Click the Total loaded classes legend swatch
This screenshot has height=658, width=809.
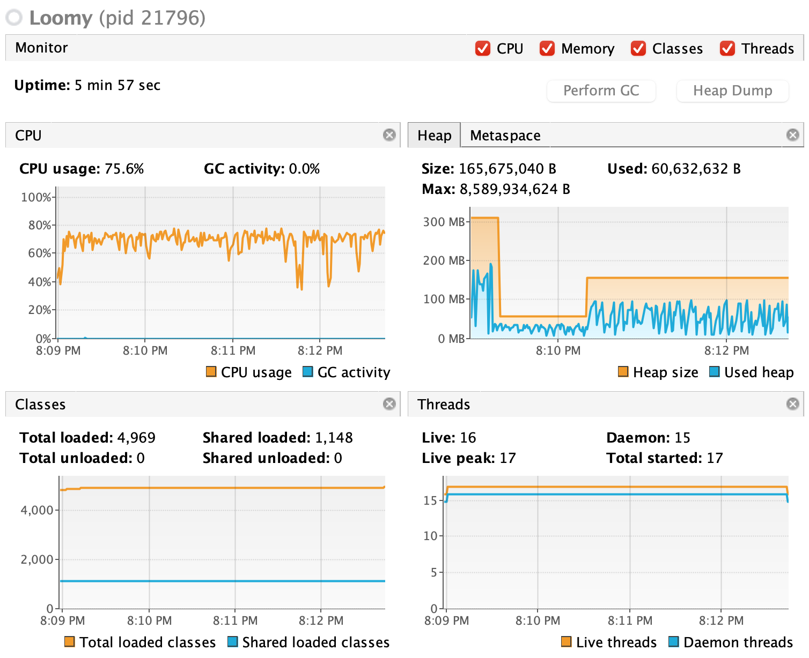(70, 641)
